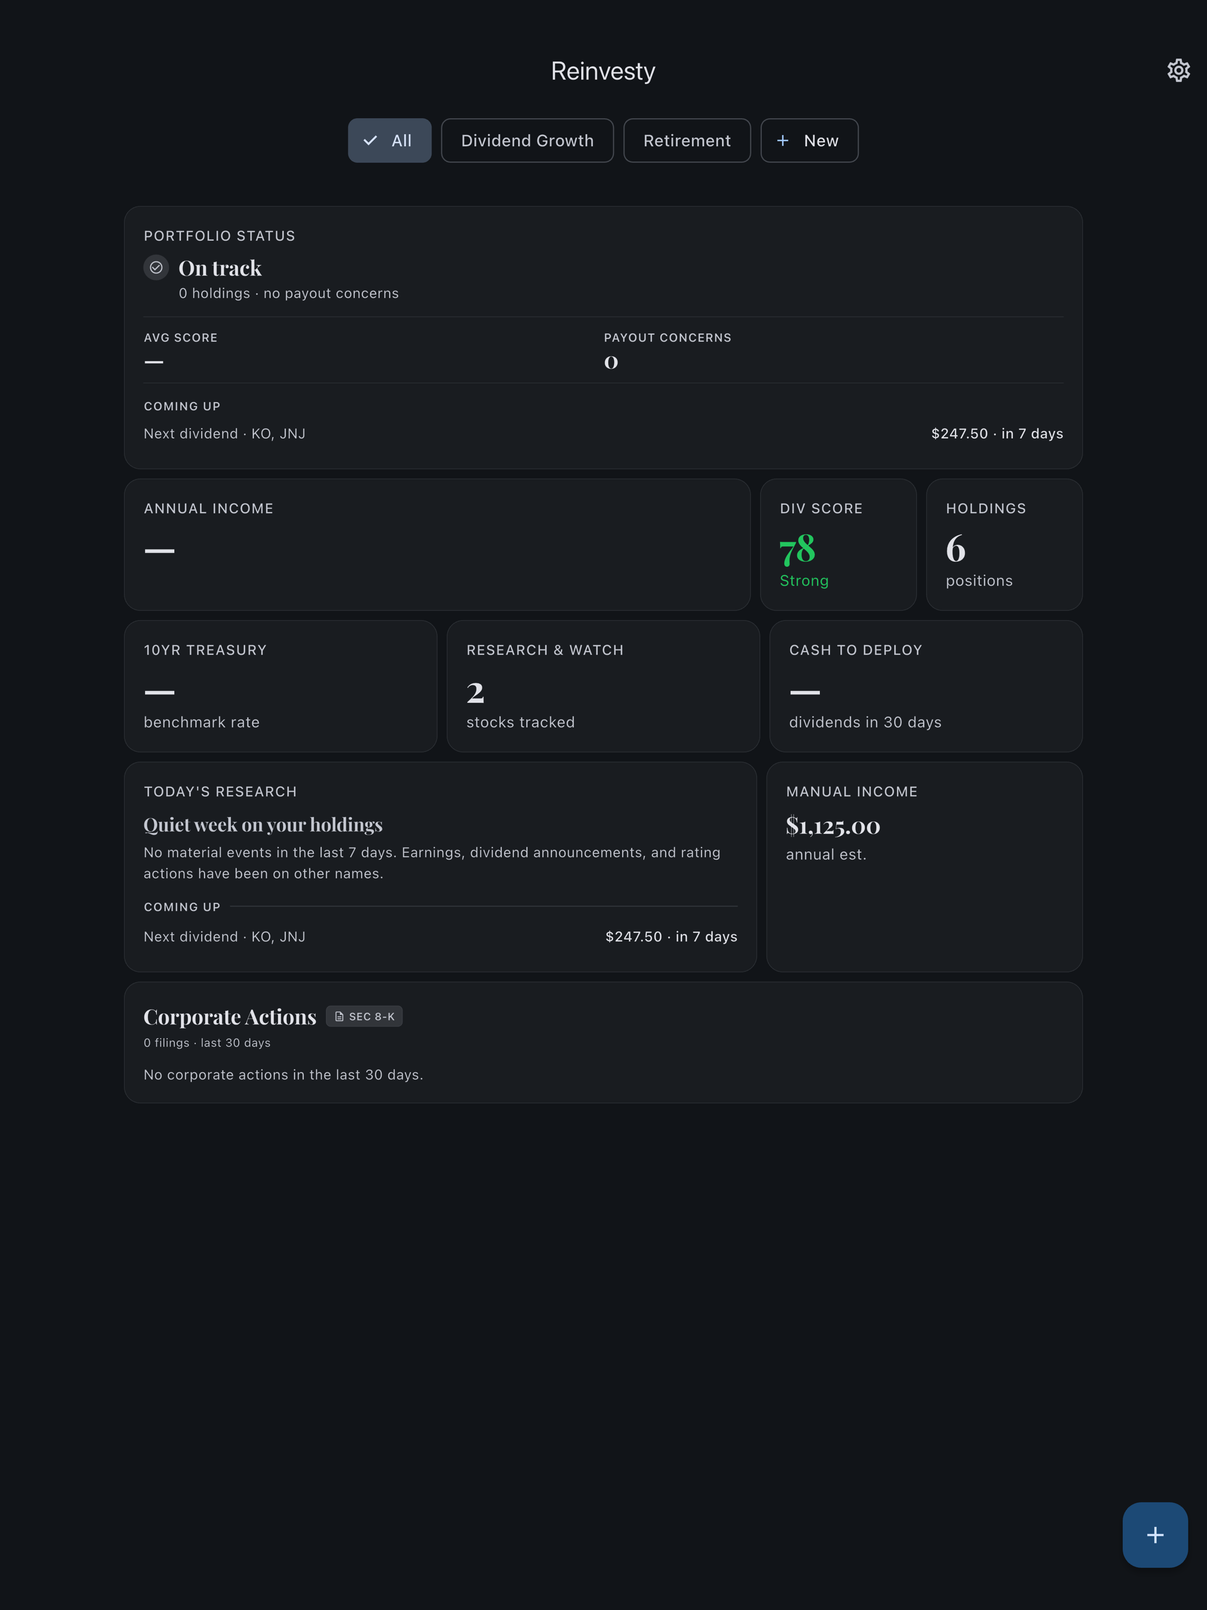
Task: Select the All portfolio filter
Action: coord(389,140)
